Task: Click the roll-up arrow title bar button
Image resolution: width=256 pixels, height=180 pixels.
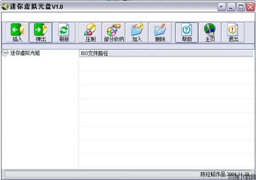Action: click(x=221, y=7)
